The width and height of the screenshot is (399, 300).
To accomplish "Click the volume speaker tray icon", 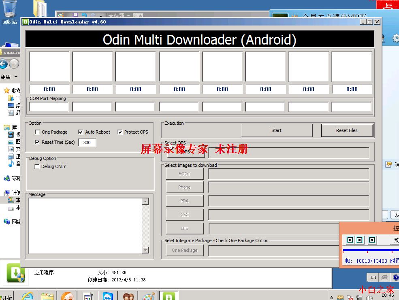I will 369,298.
